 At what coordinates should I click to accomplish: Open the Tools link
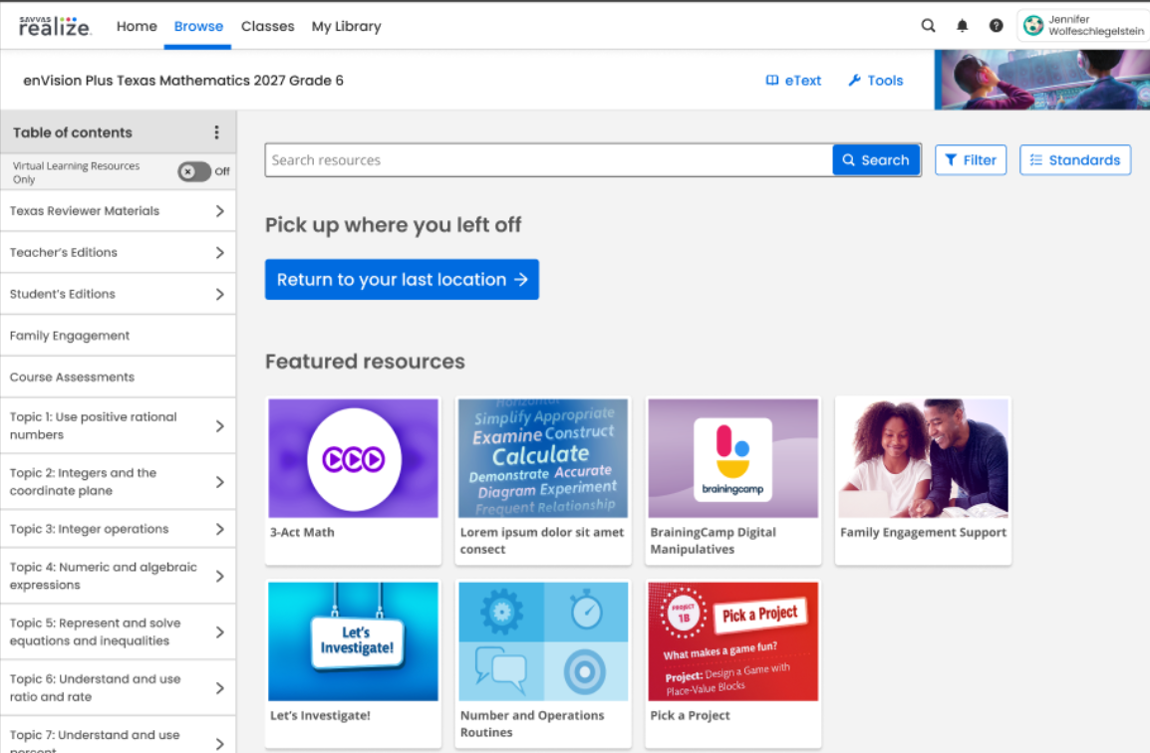[876, 81]
